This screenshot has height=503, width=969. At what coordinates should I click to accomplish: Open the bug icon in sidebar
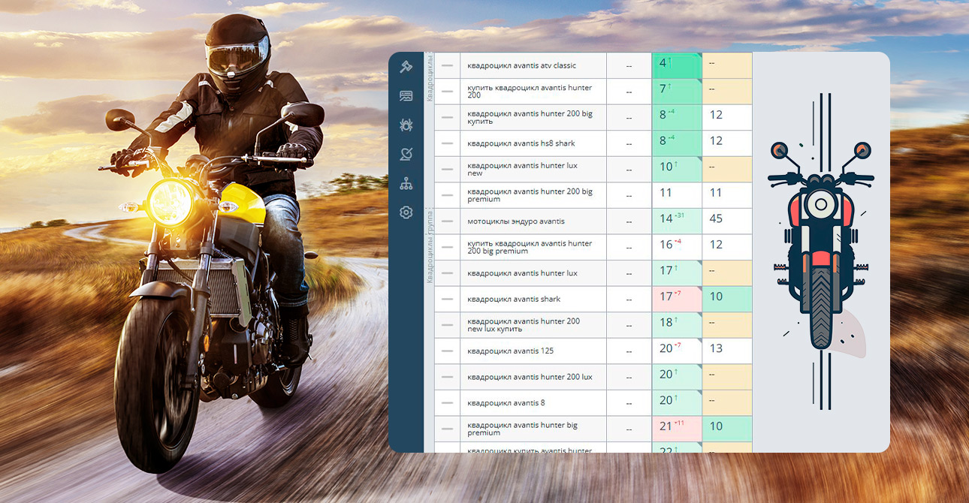click(406, 125)
